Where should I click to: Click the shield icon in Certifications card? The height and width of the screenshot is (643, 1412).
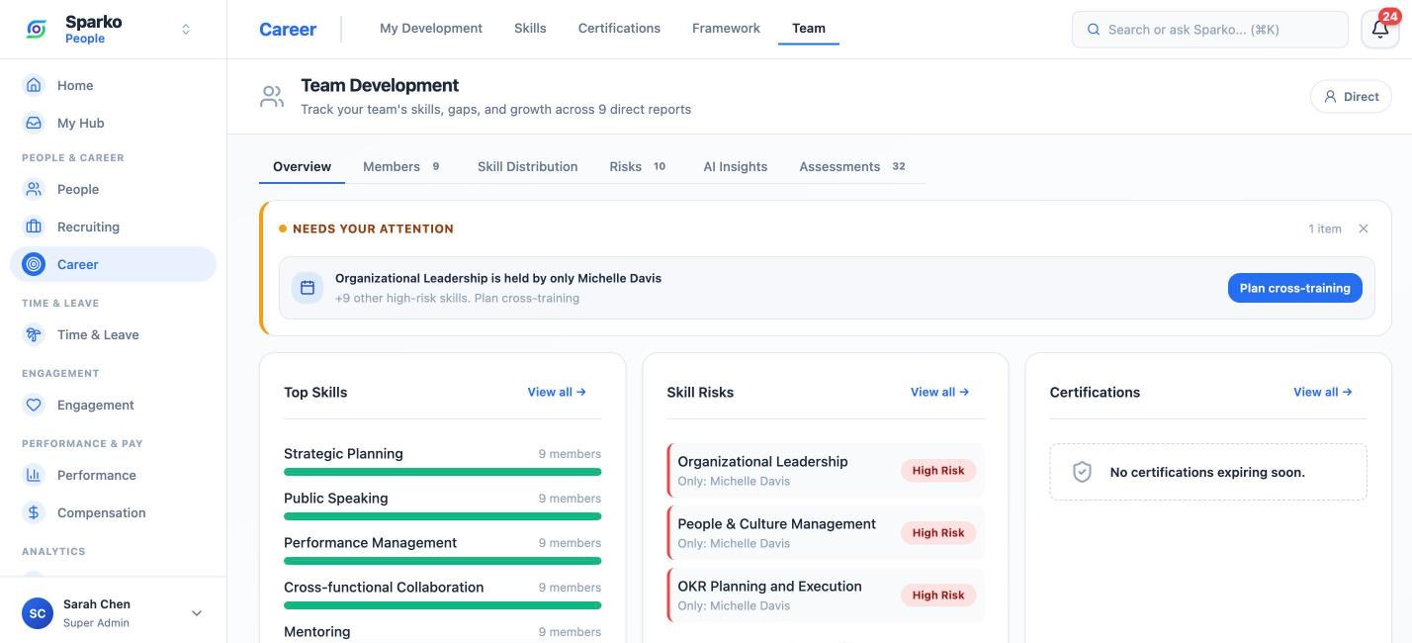1082,472
